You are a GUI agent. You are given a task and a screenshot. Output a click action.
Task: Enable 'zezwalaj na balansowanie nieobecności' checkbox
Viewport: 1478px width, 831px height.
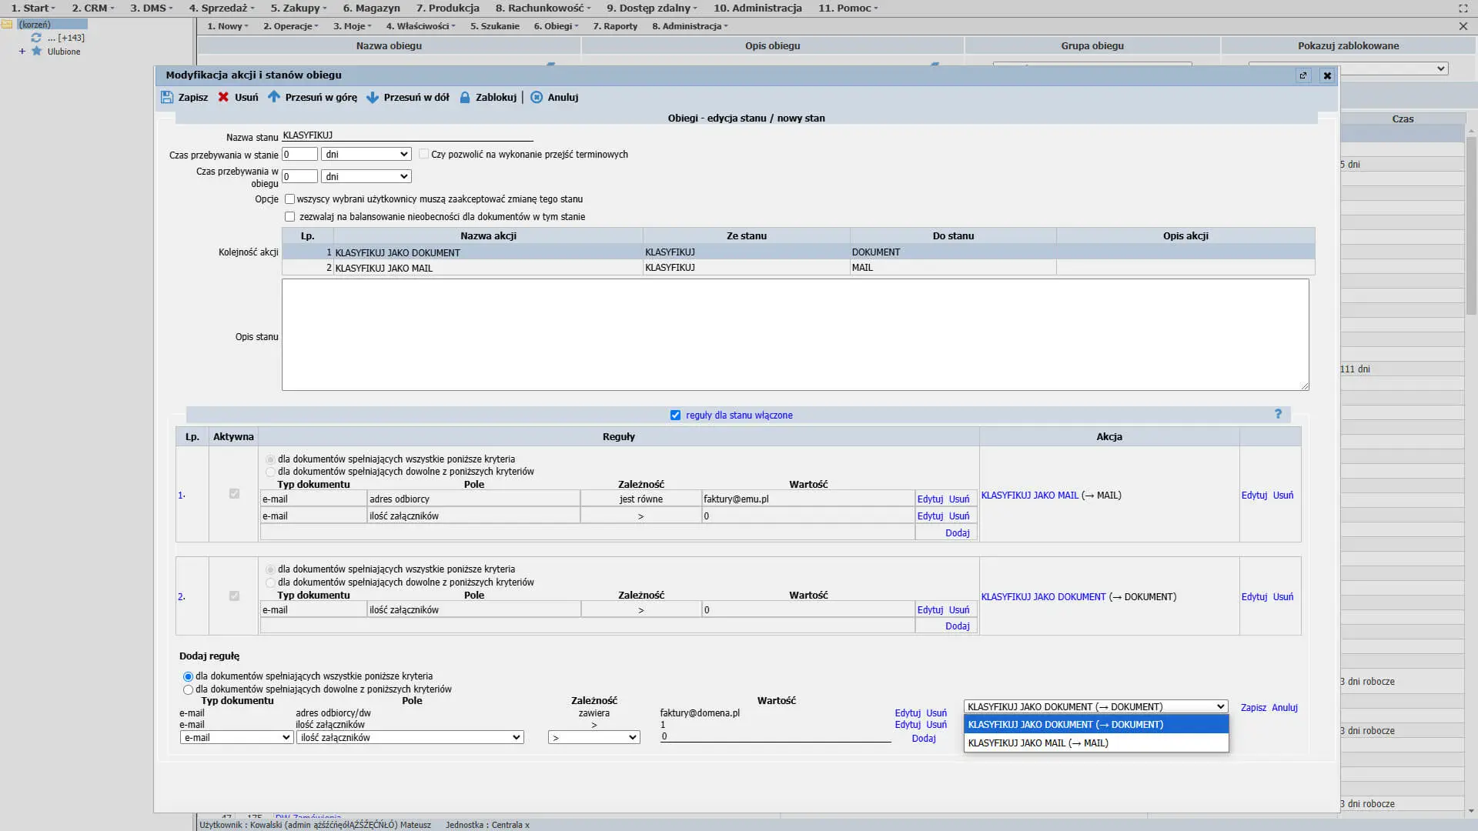(290, 217)
